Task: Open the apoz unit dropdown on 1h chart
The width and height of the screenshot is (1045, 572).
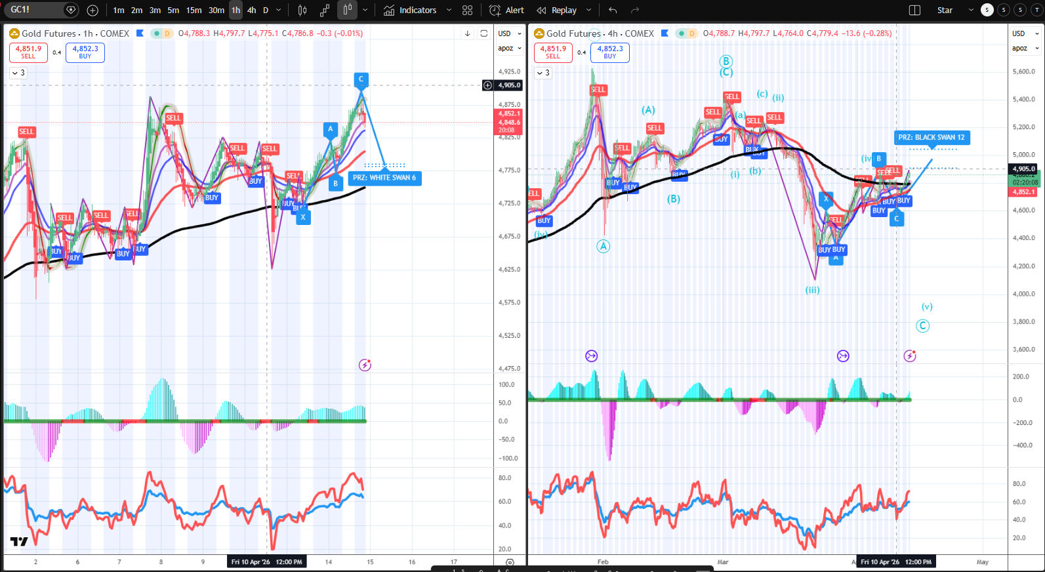Action: [x=509, y=48]
